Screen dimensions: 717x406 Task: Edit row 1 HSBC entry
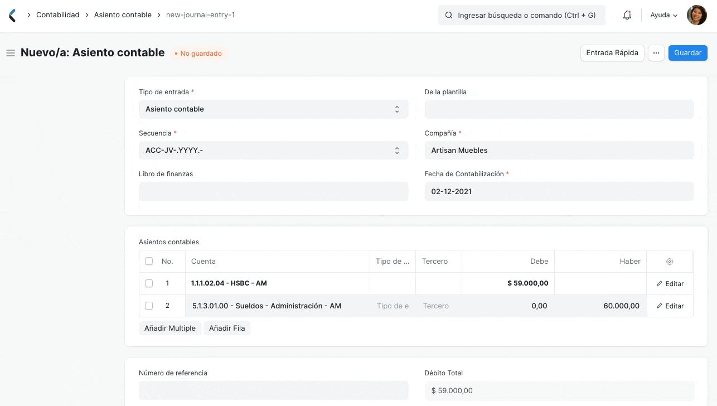point(670,284)
